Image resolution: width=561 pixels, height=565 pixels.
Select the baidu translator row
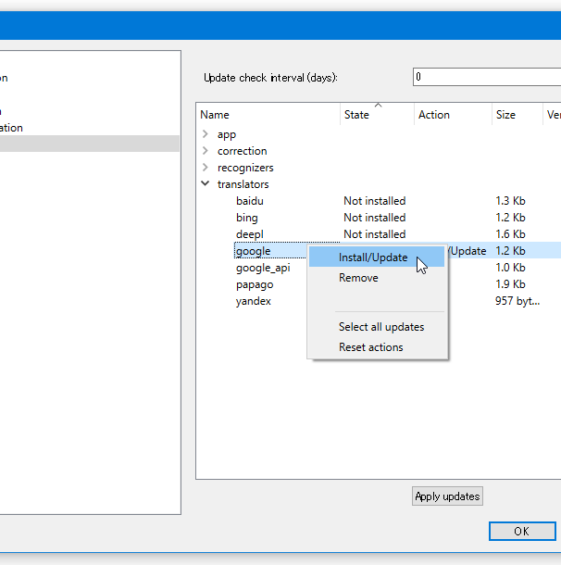(x=379, y=201)
